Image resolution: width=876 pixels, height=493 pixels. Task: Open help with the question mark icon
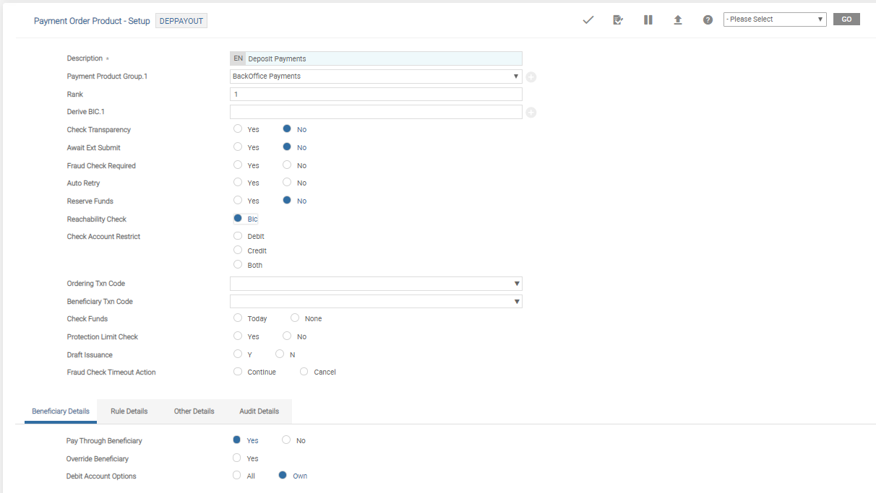tap(708, 20)
